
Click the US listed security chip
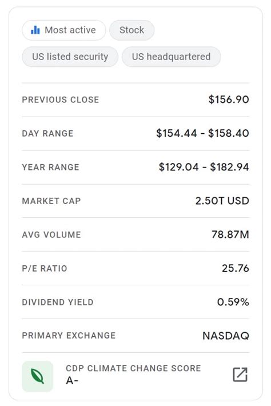tap(70, 57)
